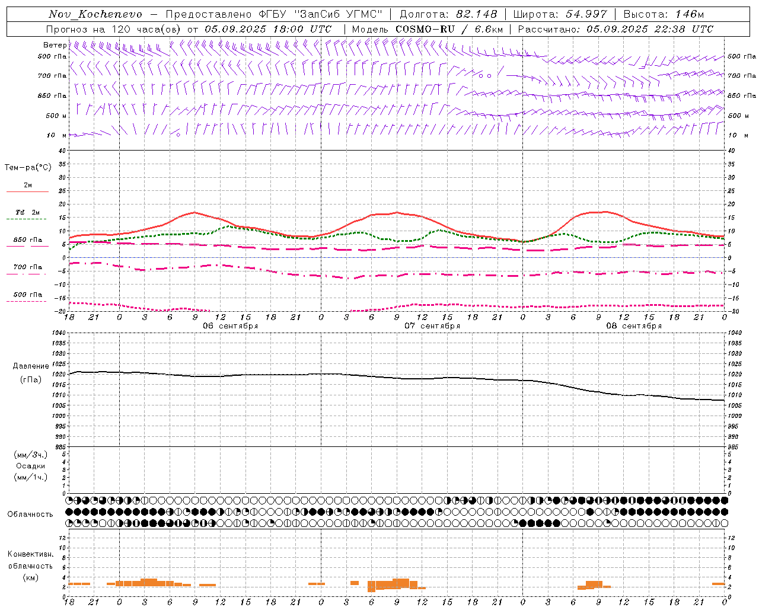Click the 07 сентября date label
The width and height of the screenshot is (759, 607).
coord(432,325)
